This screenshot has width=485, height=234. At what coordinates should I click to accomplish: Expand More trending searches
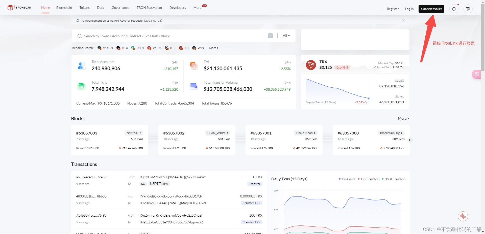point(213,48)
